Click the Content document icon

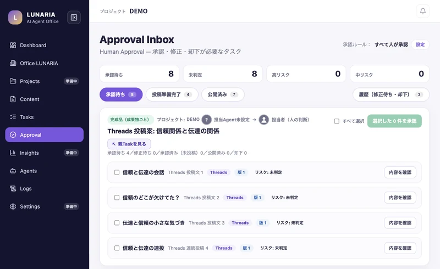click(x=13, y=99)
